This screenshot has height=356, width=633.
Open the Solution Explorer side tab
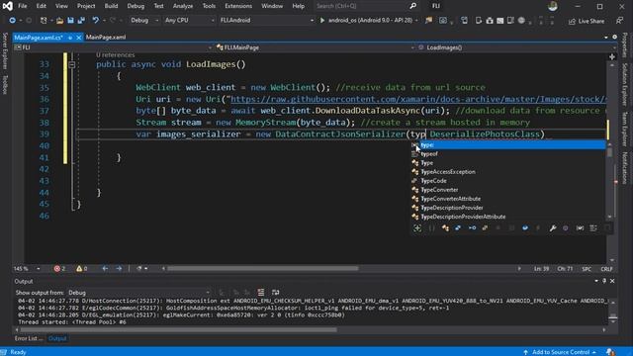[624, 84]
